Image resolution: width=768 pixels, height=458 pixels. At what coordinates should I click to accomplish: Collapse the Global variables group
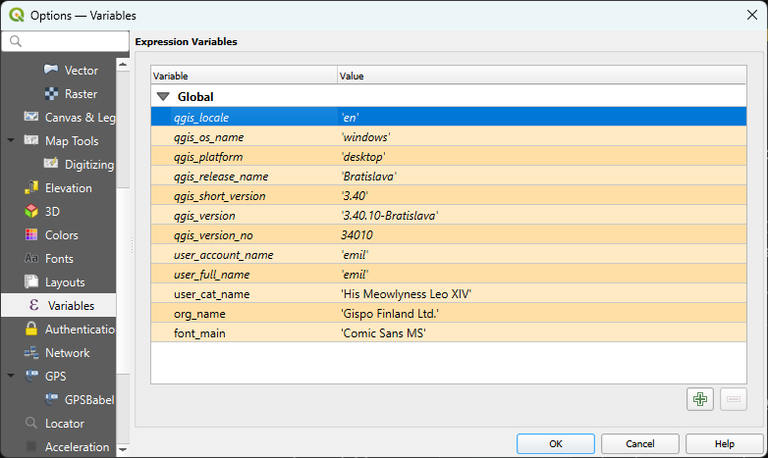(163, 97)
